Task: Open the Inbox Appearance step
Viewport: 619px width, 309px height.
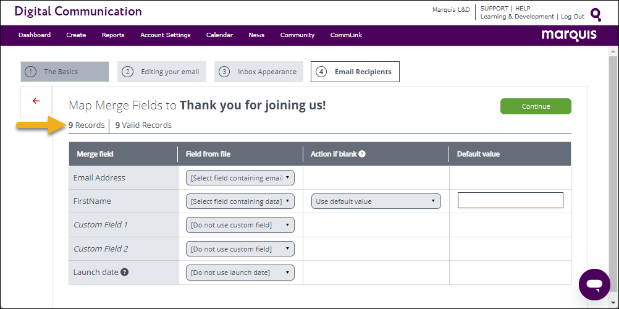Action: 259,72
